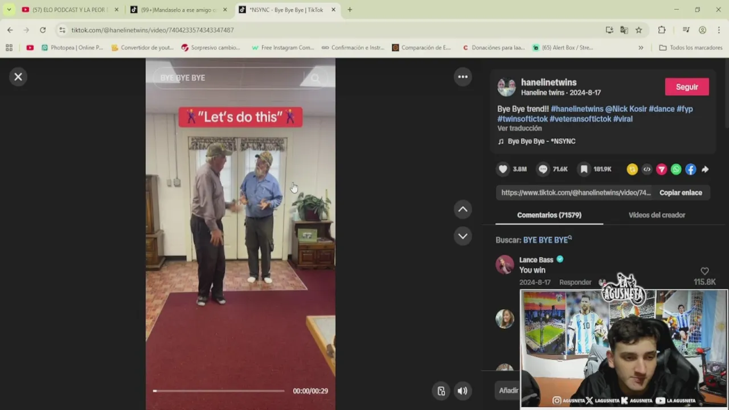Screen dimensions: 729x410
Task: Open the Bye Bye Bye - *NSYNC sound
Action: (x=542, y=141)
